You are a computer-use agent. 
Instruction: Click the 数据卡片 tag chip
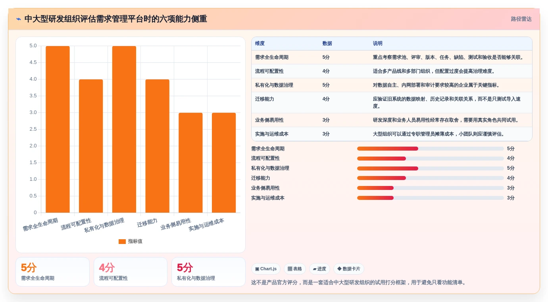pos(349,269)
